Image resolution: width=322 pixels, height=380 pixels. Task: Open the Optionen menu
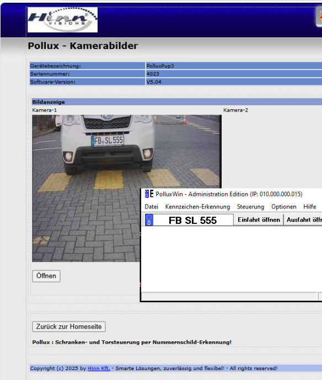coord(284,207)
